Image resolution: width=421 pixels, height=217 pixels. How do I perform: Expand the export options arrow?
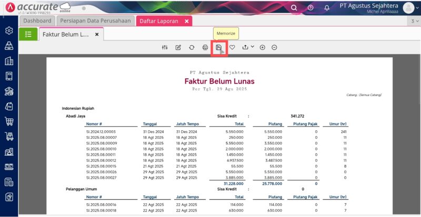pyautogui.click(x=253, y=47)
